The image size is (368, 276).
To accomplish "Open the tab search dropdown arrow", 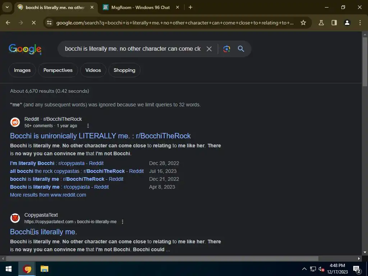I will pos(7,7).
